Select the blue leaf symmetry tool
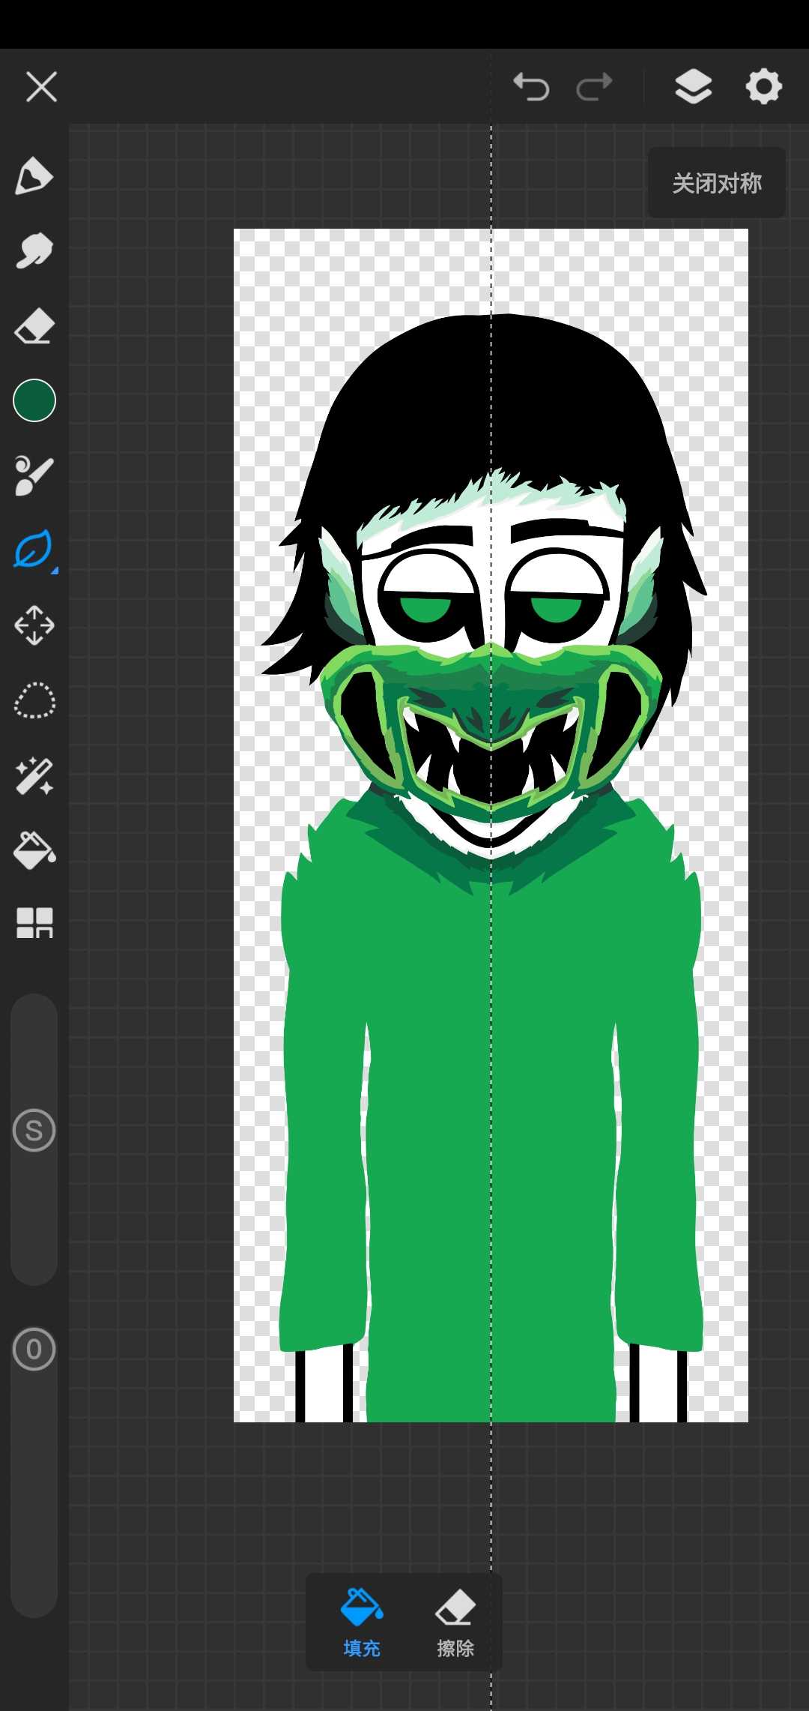This screenshot has height=1711, width=809. (33, 549)
